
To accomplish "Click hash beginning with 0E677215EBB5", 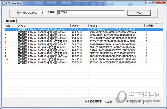I will 112,53.
